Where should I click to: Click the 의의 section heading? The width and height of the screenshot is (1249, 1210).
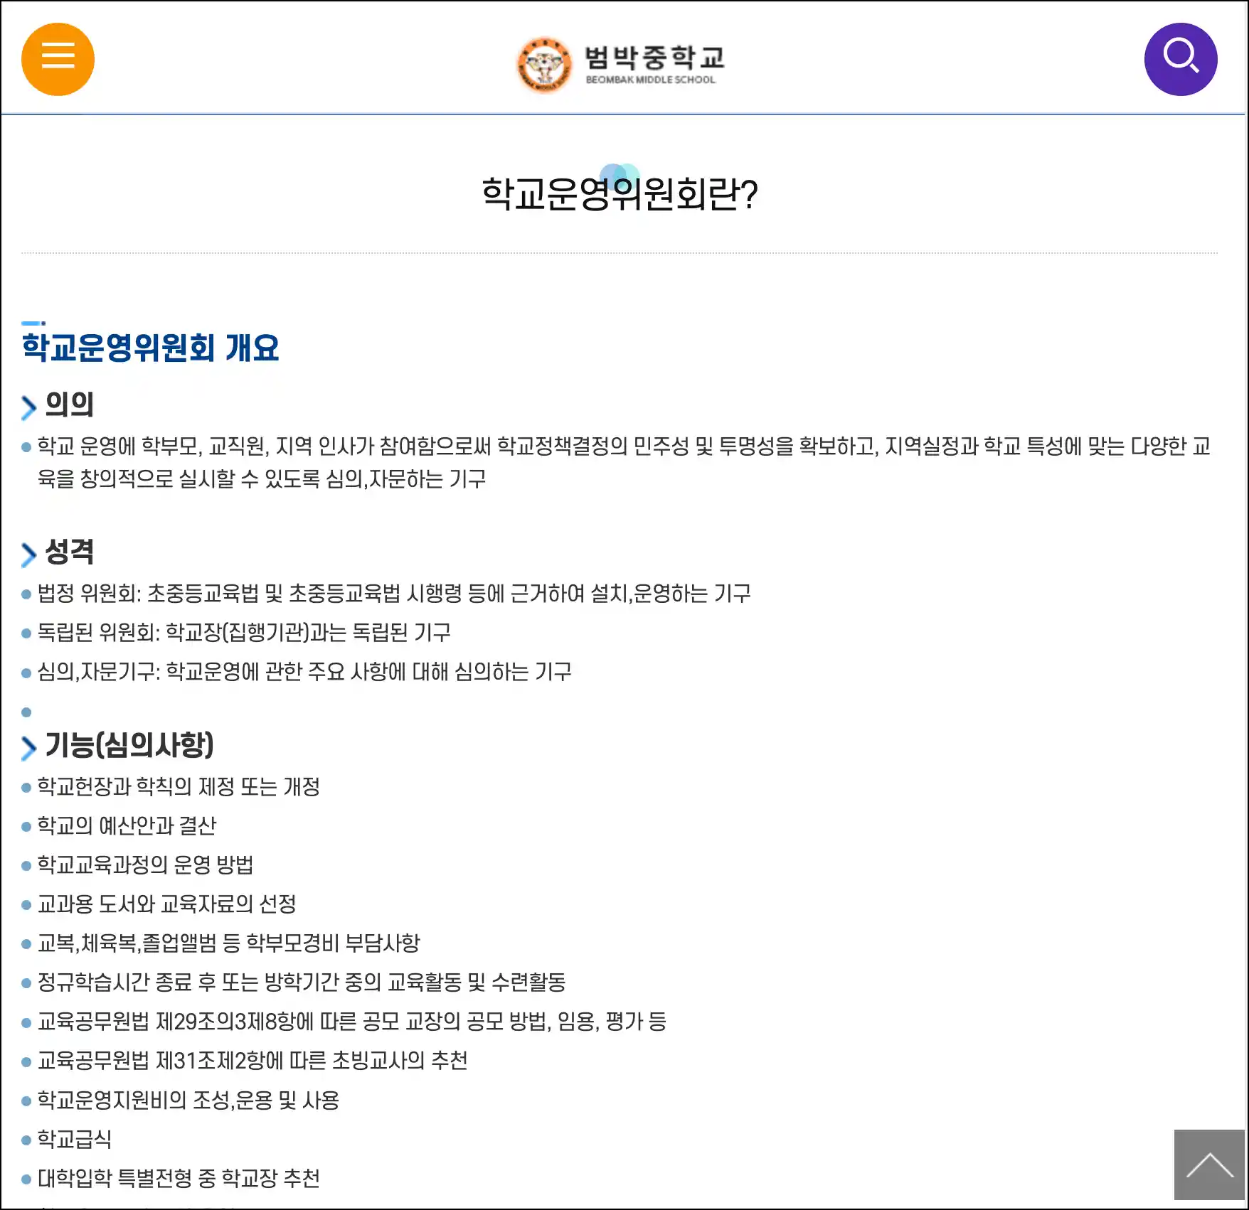coord(69,405)
